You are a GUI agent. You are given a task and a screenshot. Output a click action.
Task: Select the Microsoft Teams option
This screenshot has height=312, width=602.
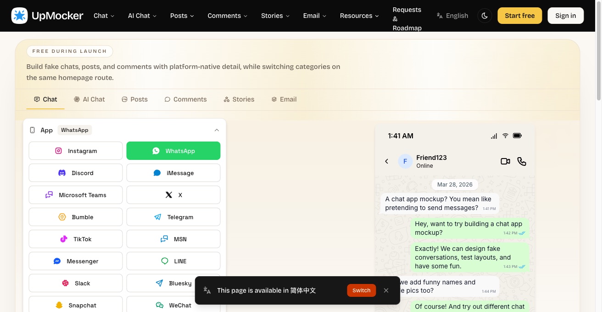point(76,195)
